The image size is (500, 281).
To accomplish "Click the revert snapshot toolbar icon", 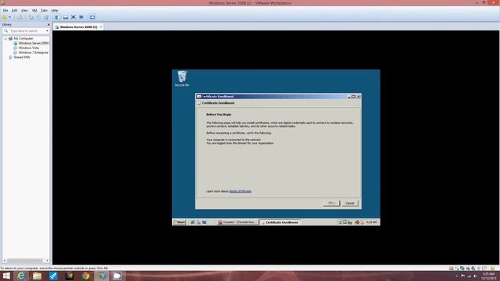I will tap(38, 17).
